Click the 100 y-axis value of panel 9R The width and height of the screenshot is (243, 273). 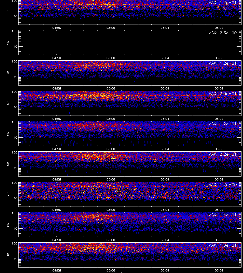15,243
